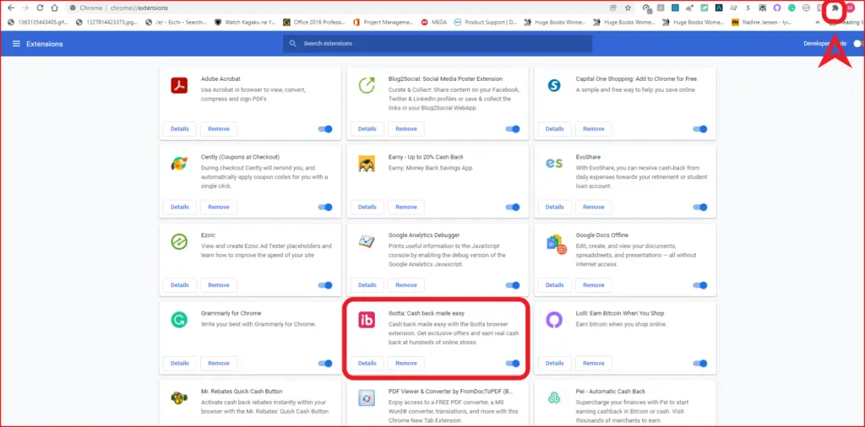This screenshot has width=865, height=427.
Task: Click the Search extensions input field
Action: click(438, 44)
